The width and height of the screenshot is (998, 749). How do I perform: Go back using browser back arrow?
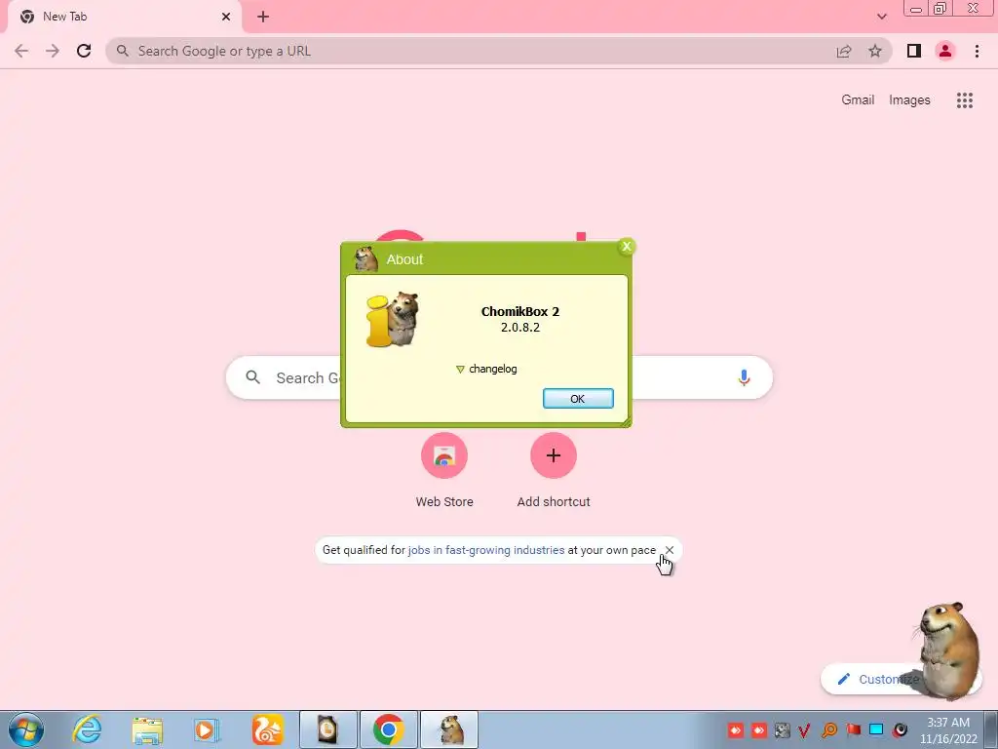21,51
